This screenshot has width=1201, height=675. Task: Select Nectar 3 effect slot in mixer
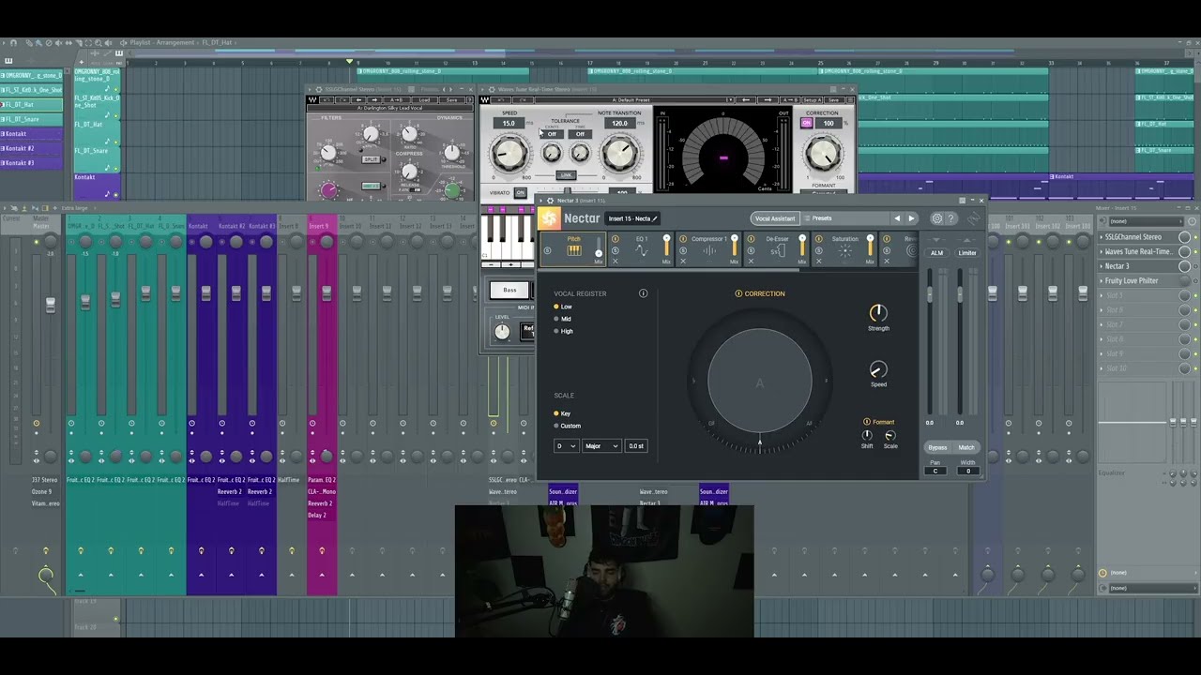(x=1140, y=266)
